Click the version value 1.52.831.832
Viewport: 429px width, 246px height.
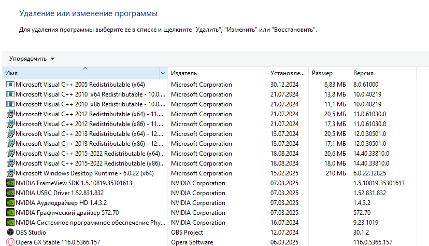(x=369, y=193)
